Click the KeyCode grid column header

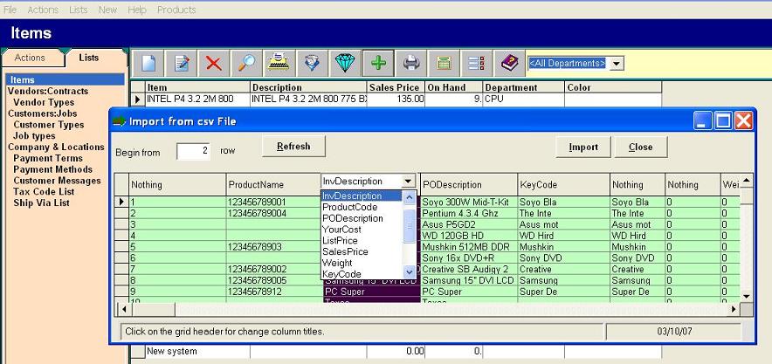[564, 184]
